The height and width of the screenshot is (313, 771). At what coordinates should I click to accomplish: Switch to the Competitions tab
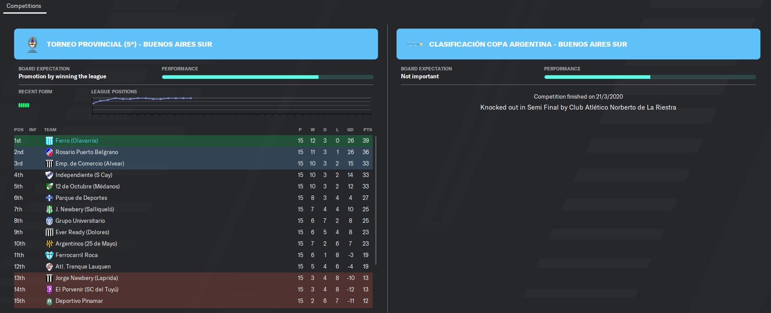[x=24, y=6]
